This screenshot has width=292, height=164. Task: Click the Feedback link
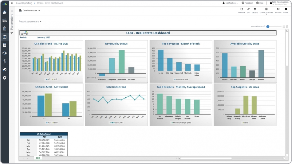(247, 3)
